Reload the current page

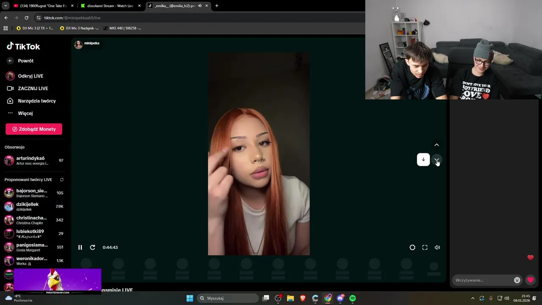pyautogui.click(x=26, y=18)
